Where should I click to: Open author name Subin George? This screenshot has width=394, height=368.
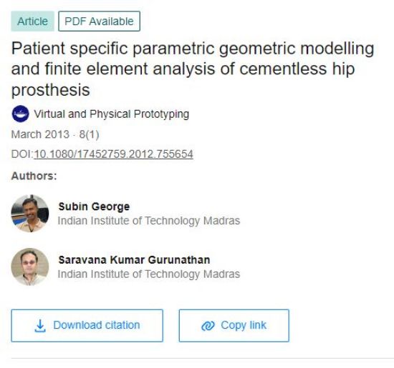tap(94, 207)
